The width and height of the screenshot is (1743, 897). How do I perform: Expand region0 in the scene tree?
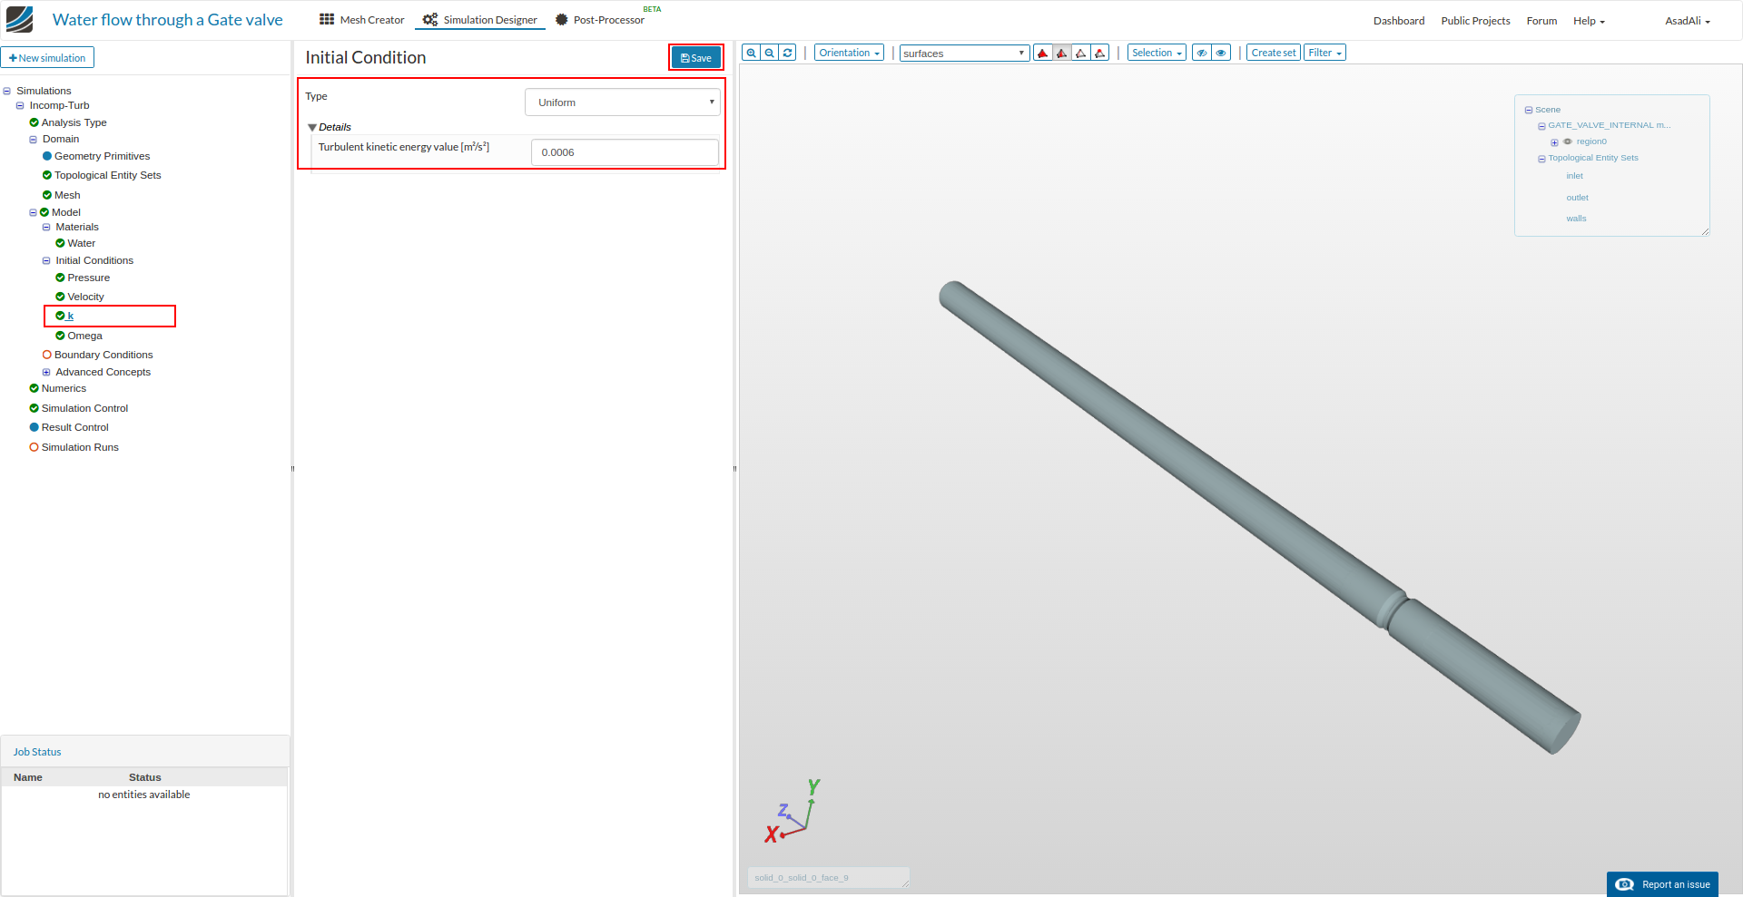tap(1554, 142)
